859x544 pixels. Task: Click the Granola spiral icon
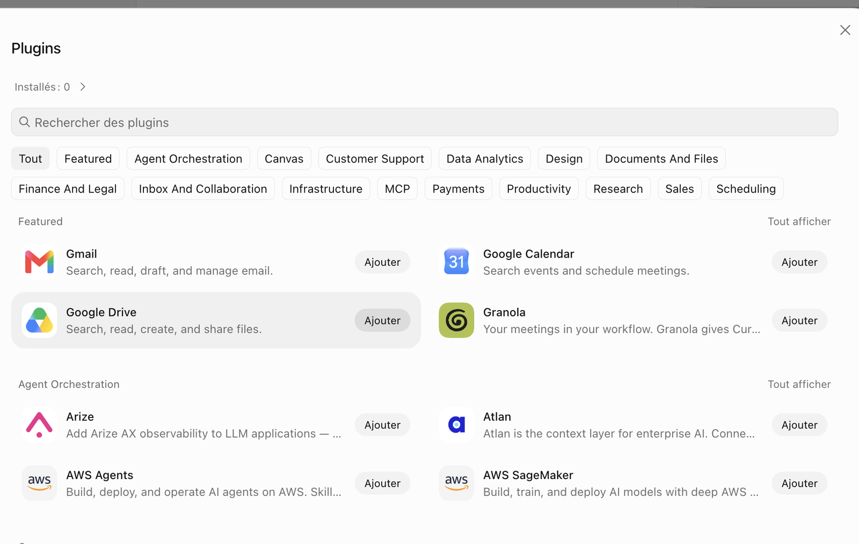[456, 320]
